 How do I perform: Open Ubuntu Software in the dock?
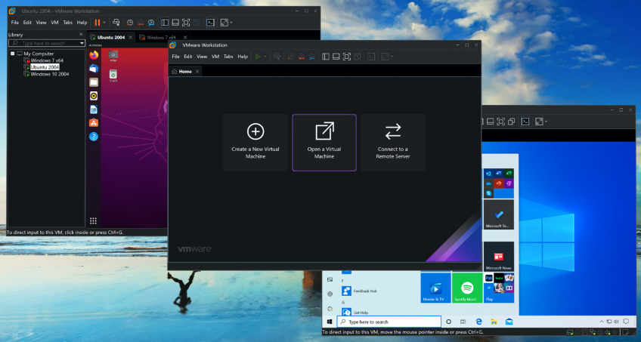(94, 122)
